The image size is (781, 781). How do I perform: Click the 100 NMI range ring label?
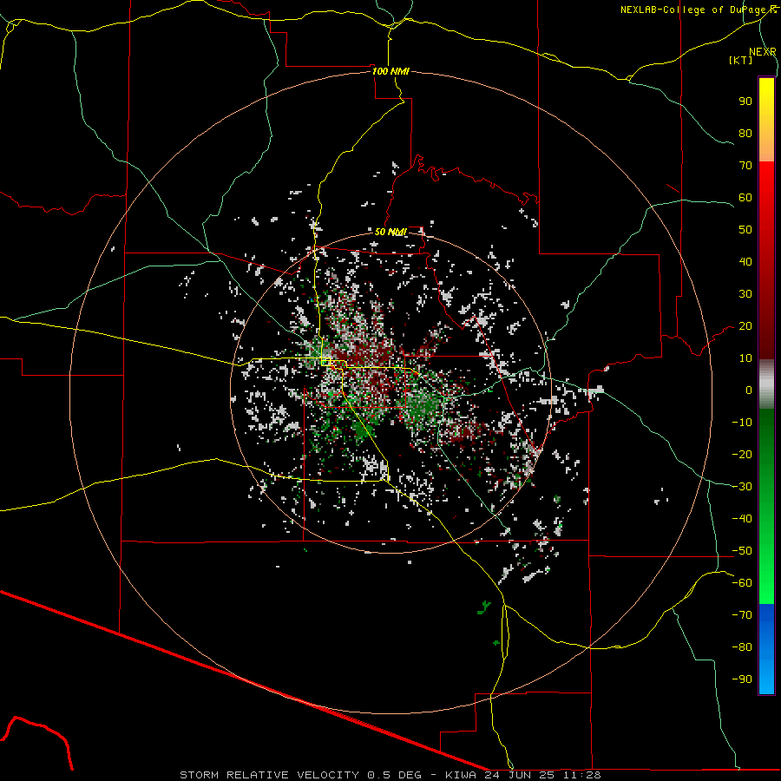coord(390,71)
